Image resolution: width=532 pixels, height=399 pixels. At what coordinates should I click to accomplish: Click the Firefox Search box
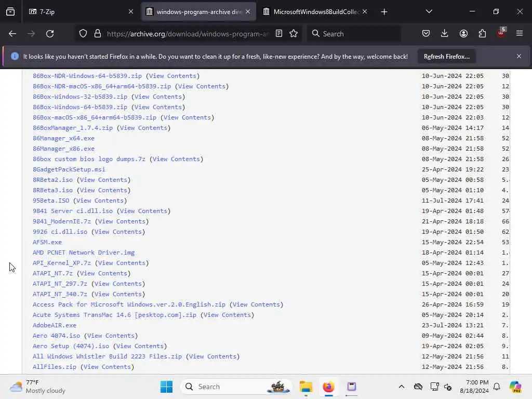click(x=354, y=34)
